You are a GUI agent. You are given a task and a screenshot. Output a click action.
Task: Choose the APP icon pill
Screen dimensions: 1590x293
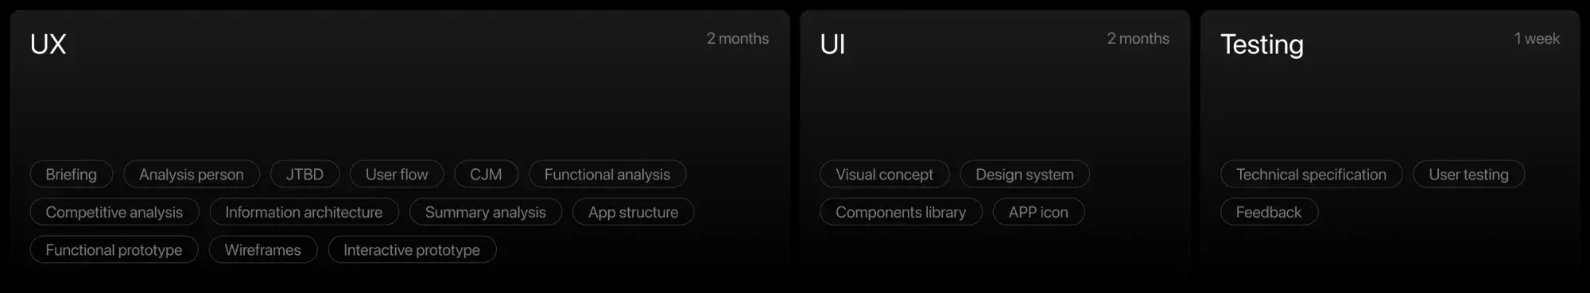1038,212
